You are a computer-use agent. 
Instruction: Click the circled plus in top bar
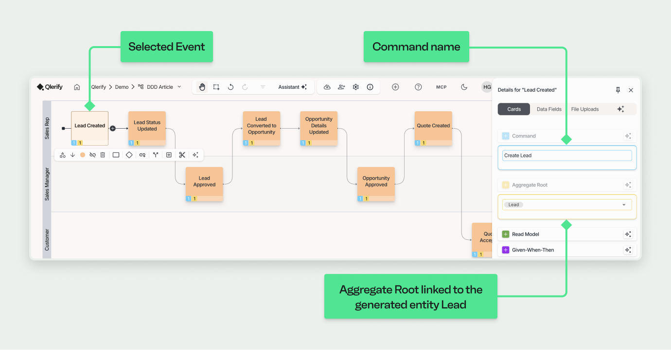pyautogui.click(x=395, y=87)
